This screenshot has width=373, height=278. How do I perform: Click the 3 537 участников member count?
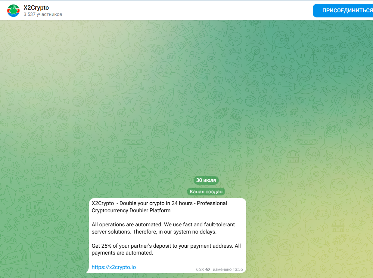(x=43, y=14)
